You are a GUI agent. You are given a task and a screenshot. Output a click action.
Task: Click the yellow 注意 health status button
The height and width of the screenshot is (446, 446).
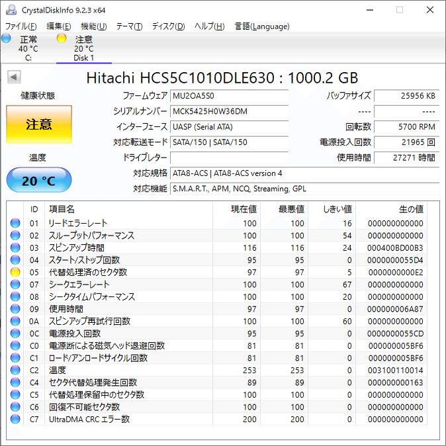click(39, 124)
